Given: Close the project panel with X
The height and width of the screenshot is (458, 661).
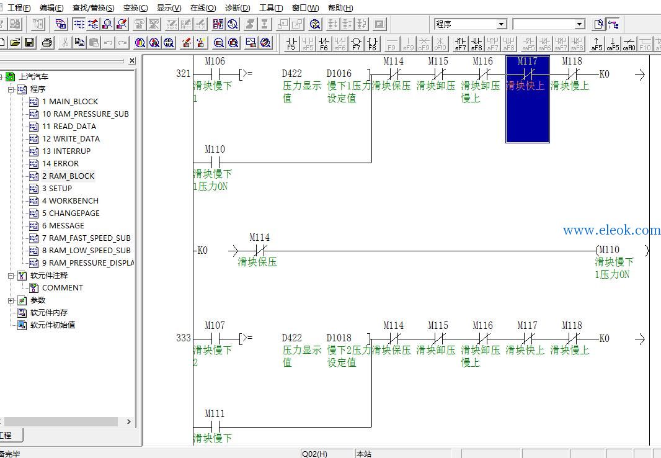Looking at the screenshot, I should tap(132, 61).
